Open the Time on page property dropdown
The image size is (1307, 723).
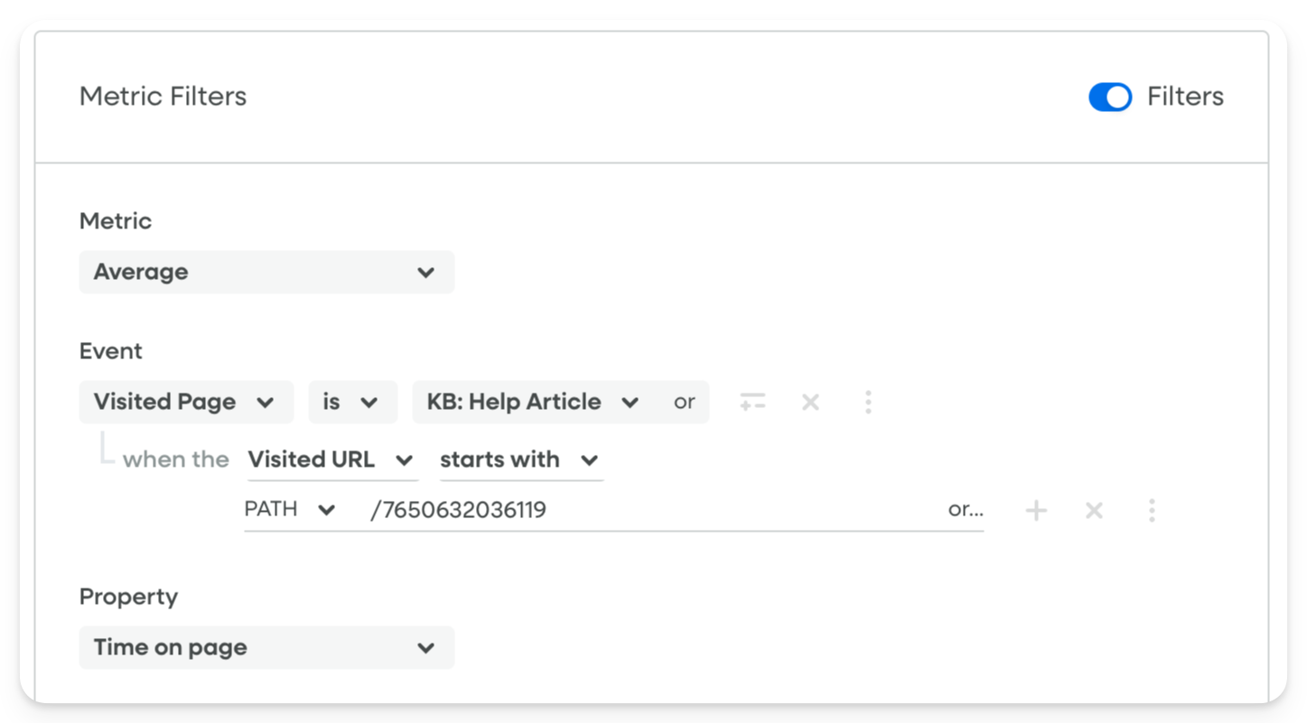coord(266,647)
